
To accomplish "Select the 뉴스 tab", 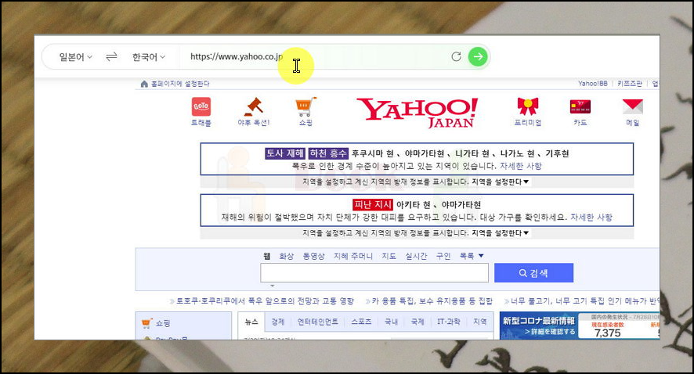I will [251, 322].
